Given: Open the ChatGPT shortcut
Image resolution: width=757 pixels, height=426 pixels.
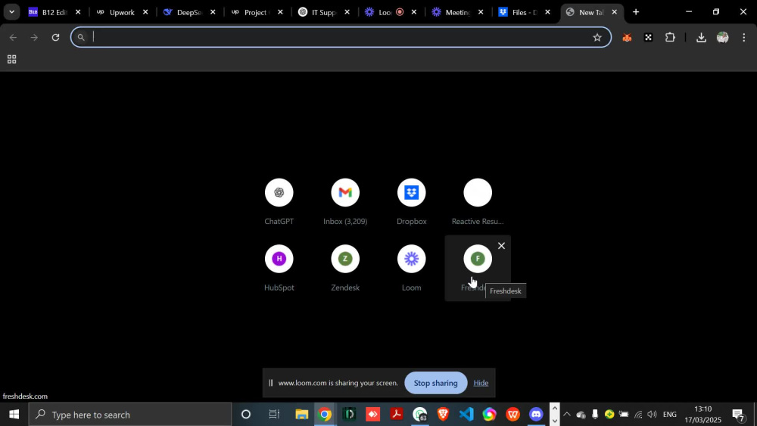Looking at the screenshot, I should pyautogui.click(x=279, y=202).
